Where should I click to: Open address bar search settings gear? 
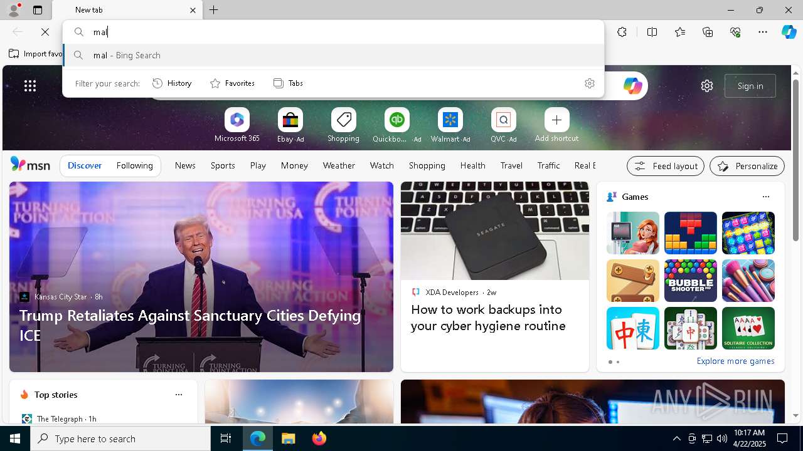(589, 83)
